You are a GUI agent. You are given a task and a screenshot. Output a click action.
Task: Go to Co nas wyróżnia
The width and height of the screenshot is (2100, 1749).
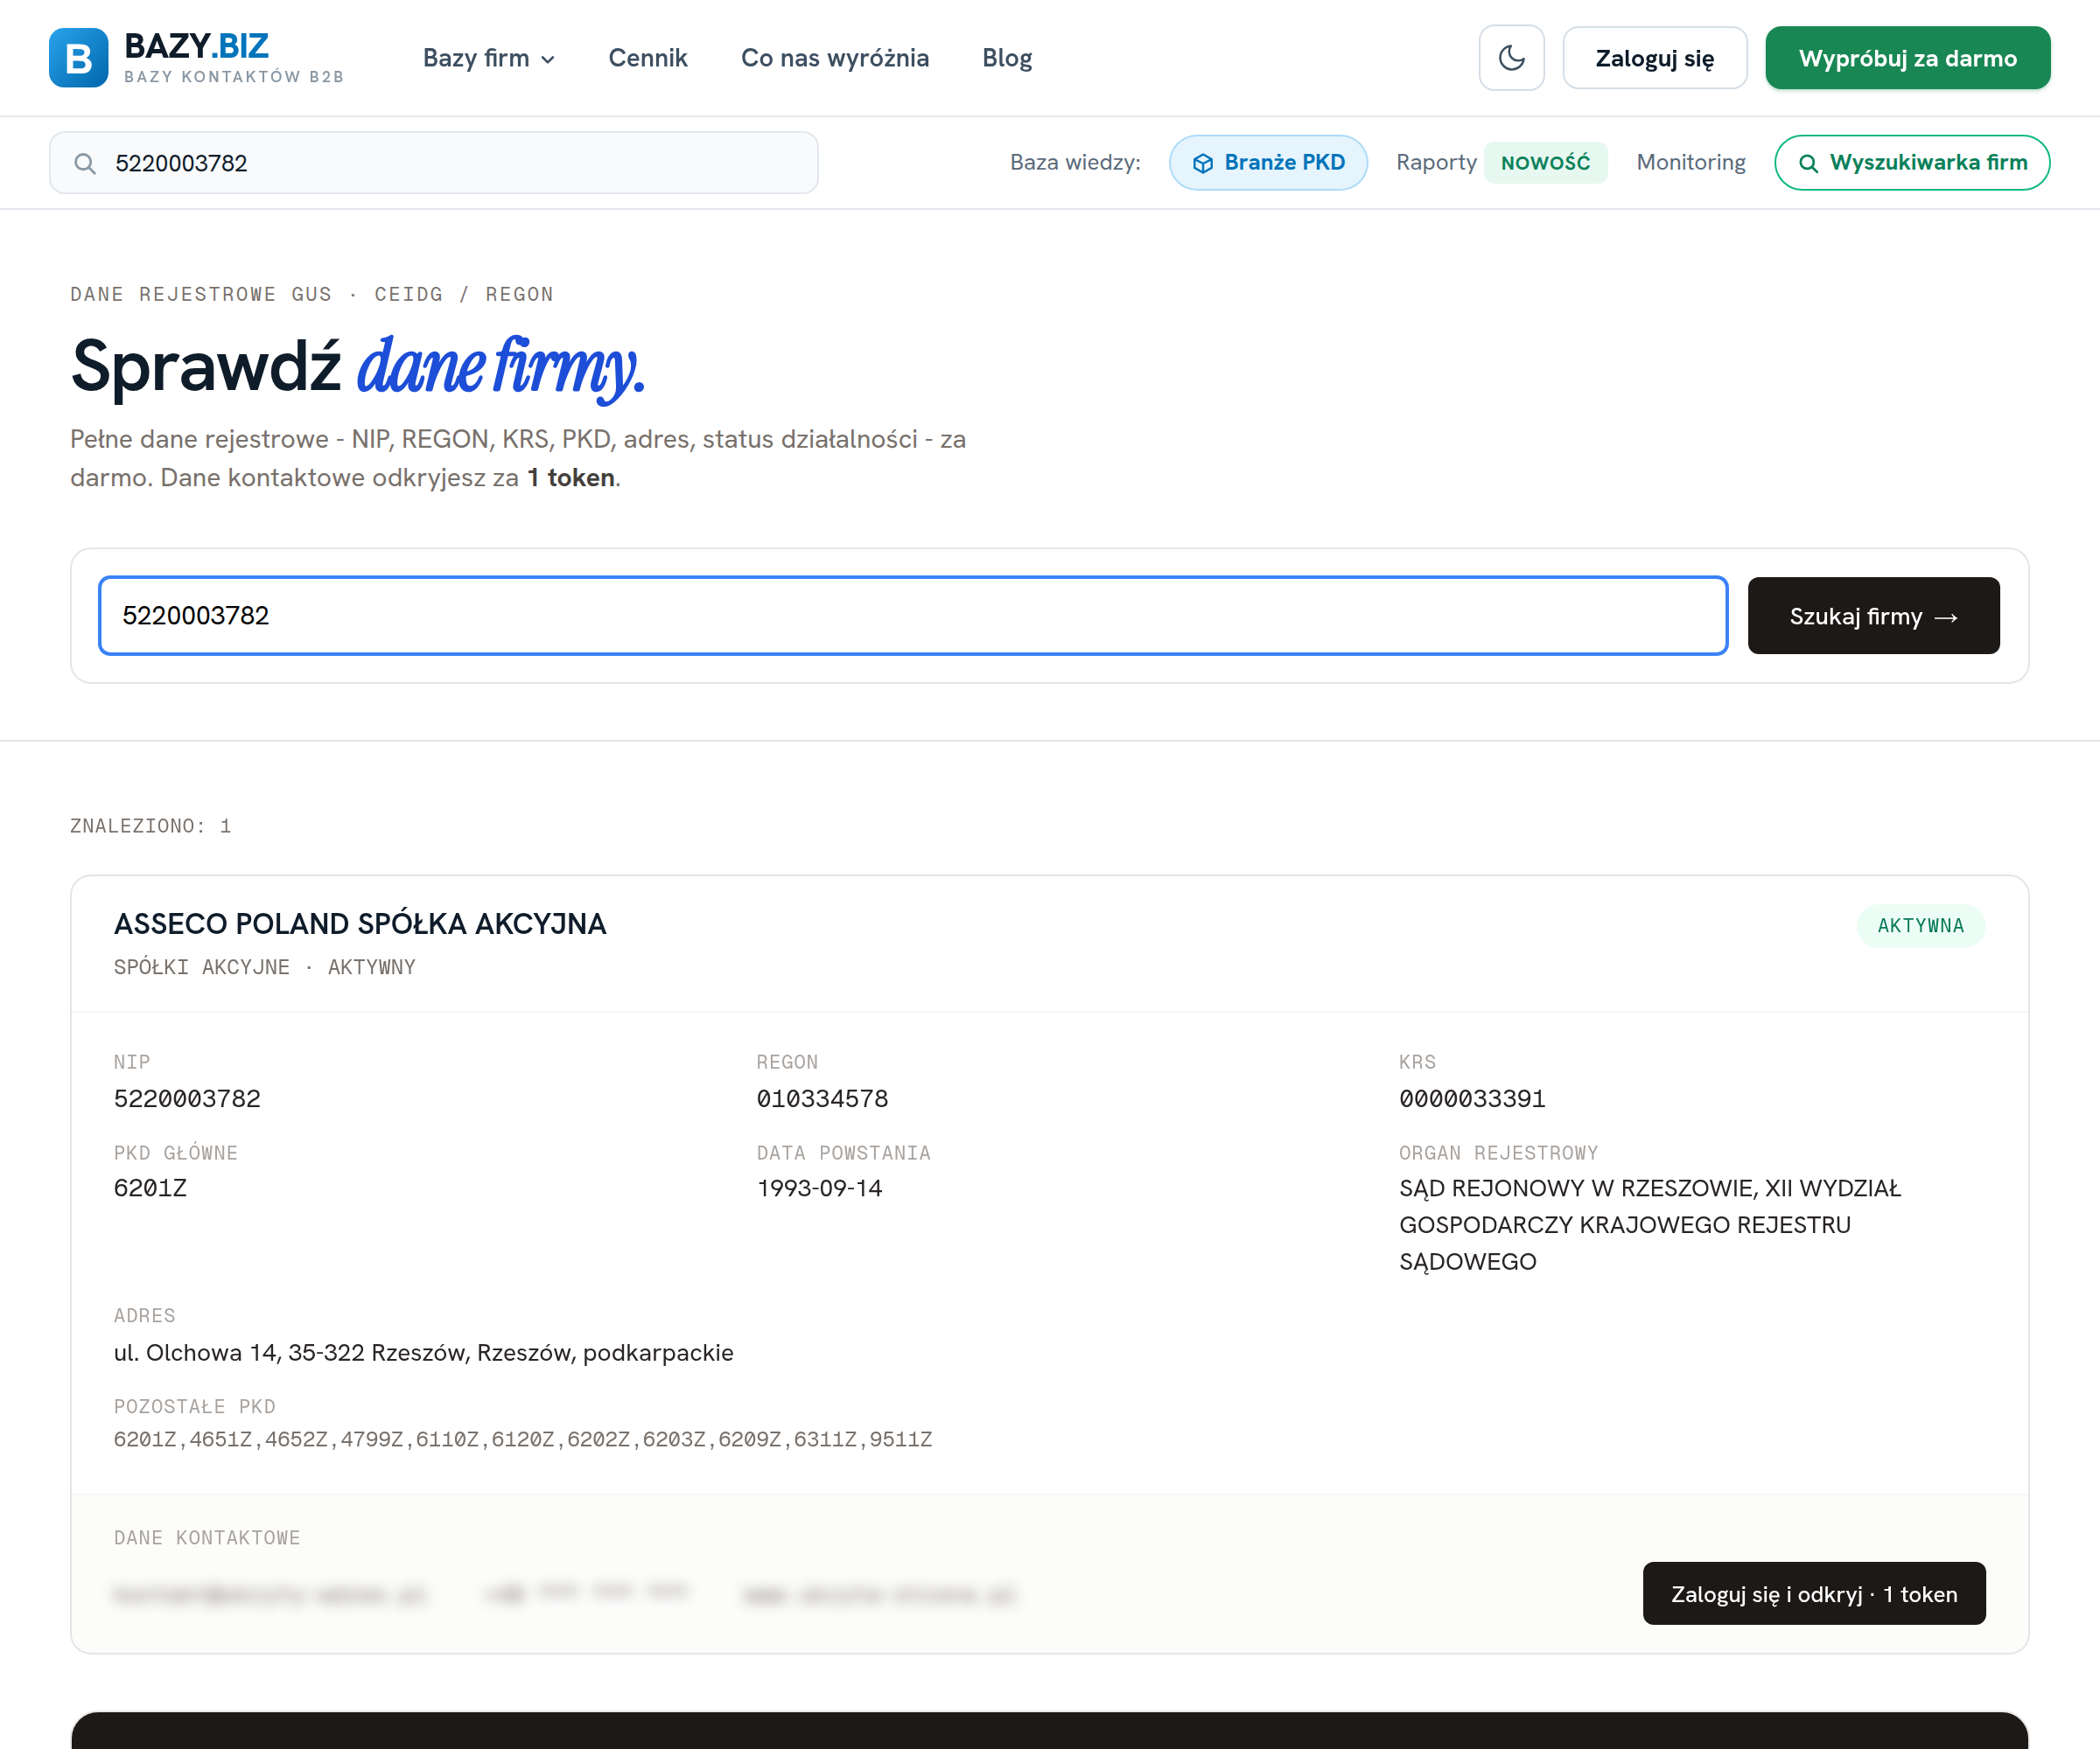click(x=835, y=58)
